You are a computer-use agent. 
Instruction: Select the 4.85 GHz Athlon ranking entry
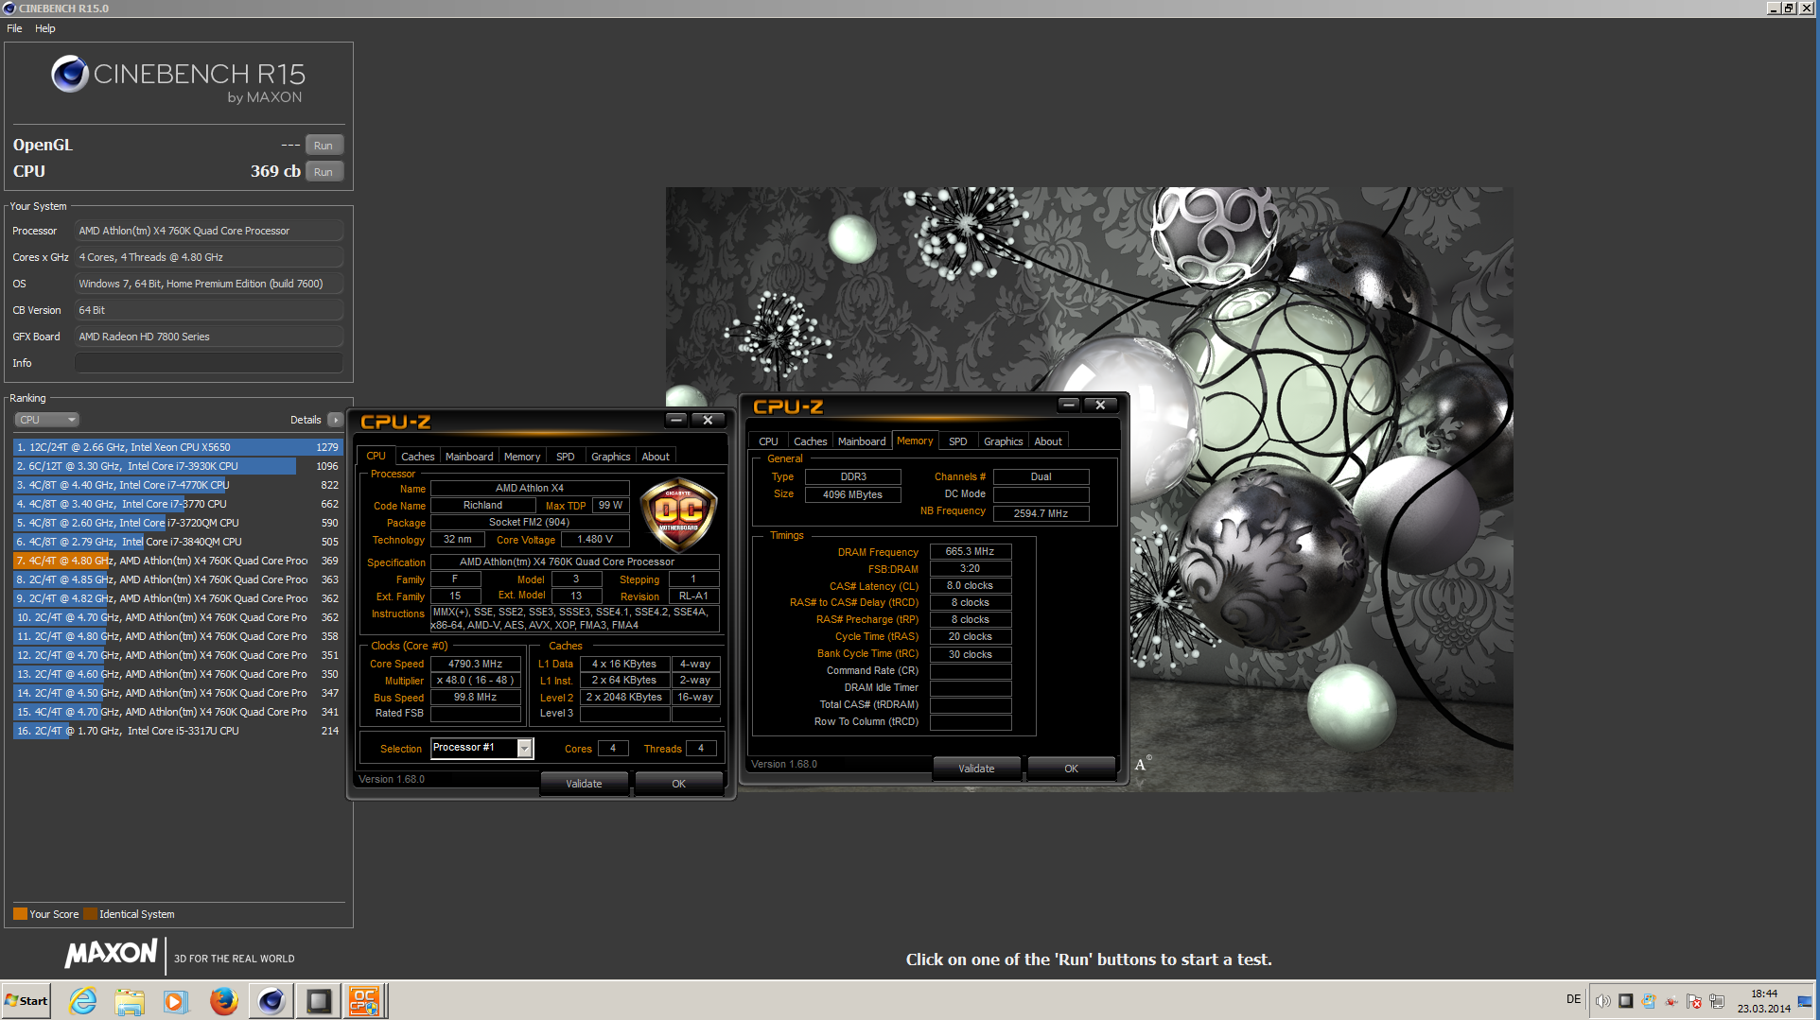(x=178, y=579)
